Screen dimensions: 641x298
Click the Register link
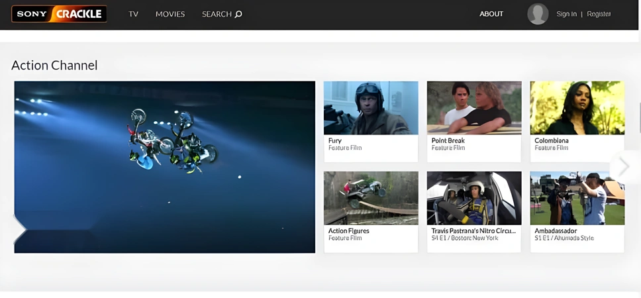(599, 14)
